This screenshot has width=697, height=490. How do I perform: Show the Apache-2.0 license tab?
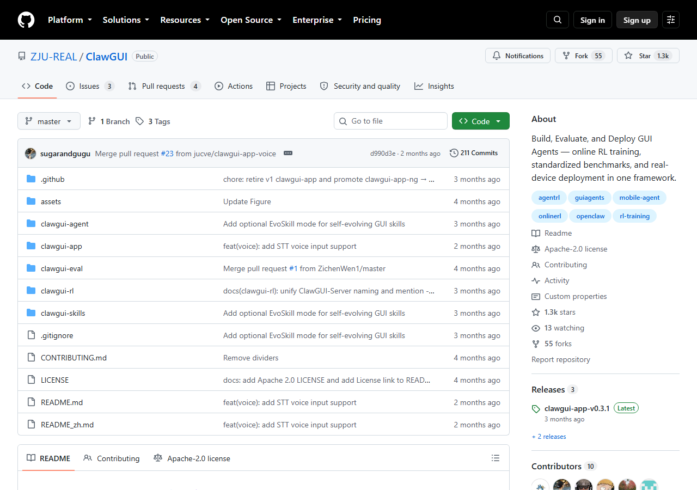[192, 458]
